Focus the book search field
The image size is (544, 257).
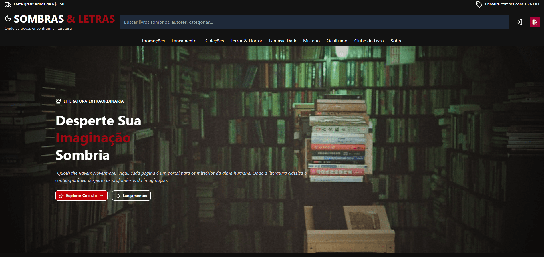[x=314, y=22]
